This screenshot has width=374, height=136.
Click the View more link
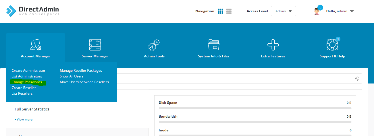24,119
